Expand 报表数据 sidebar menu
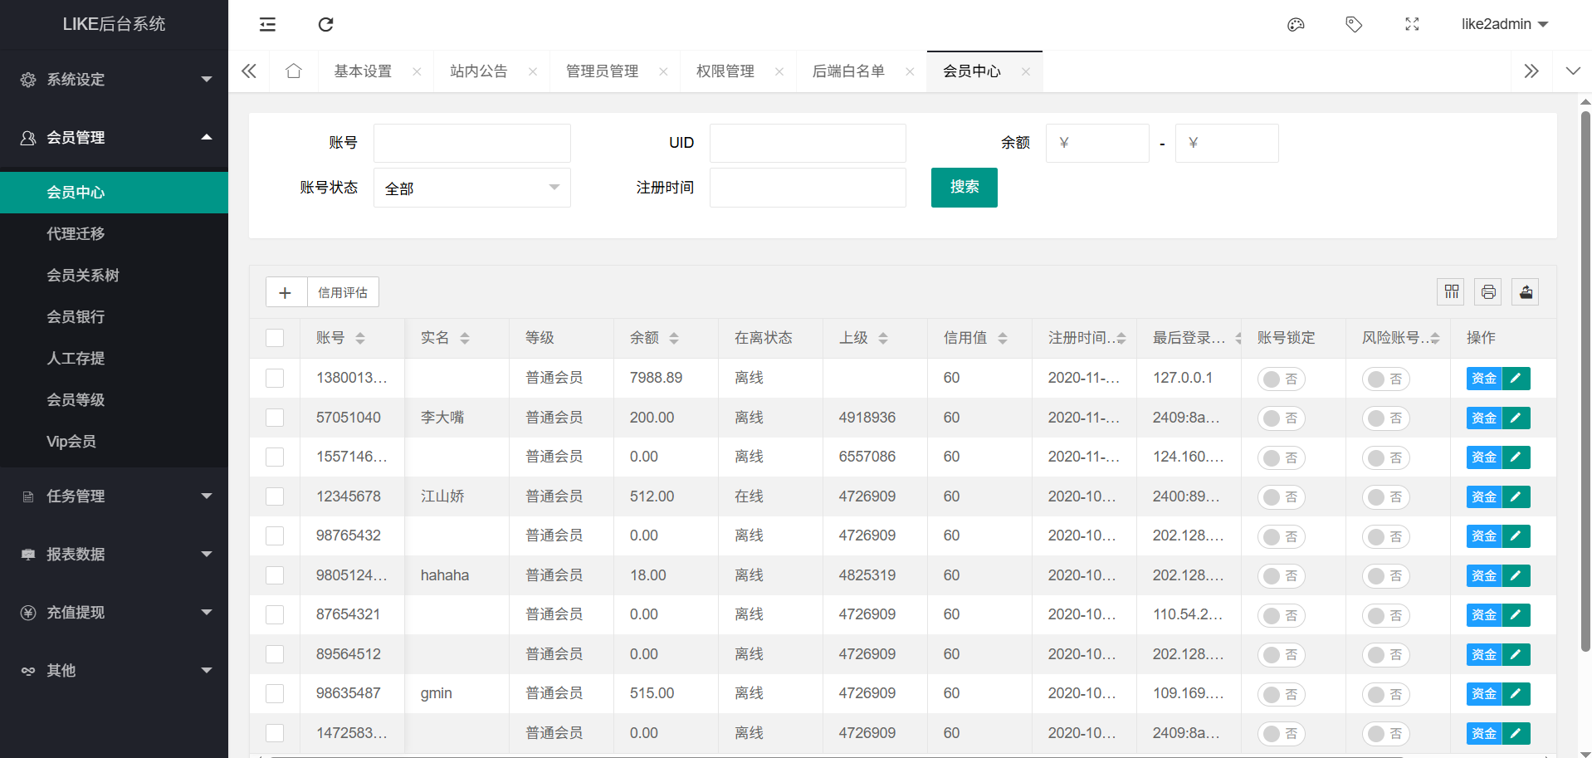This screenshot has height=758, width=1592. [114, 554]
